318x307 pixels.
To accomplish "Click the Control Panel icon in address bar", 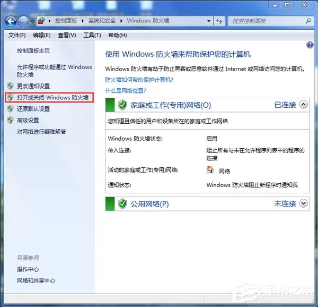I will (x=41, y=21).
